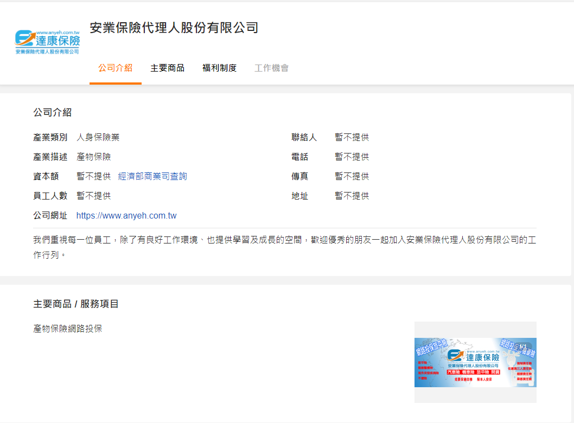Go to the 工作機會 tab
Image resolution: width=574 pixels, height=423 pixels.
[271, 68]
